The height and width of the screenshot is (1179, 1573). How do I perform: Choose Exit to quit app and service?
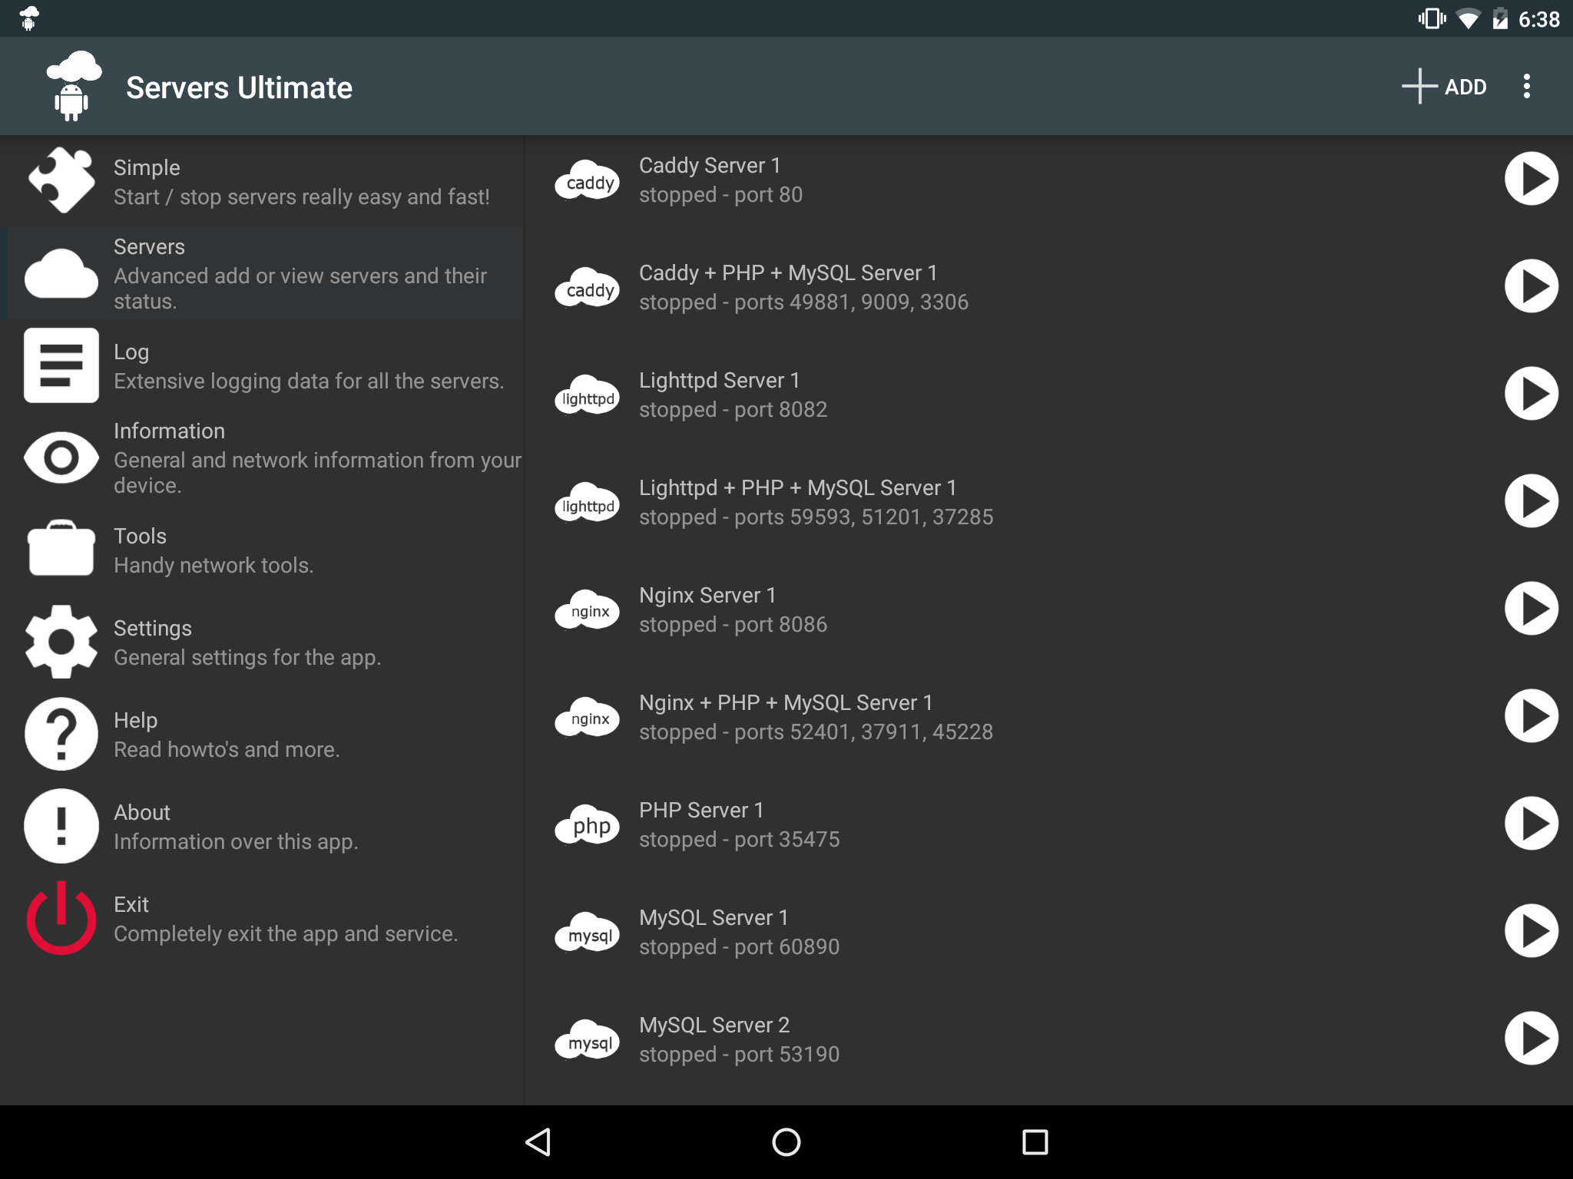(x=262, y=918)
